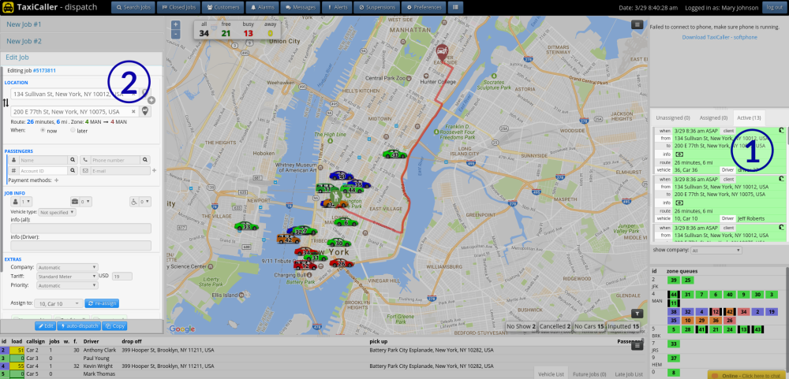Open vehicle list options hamburger icon
The width and height of the screenshot is (789, 379).
(x=637, y=345)
